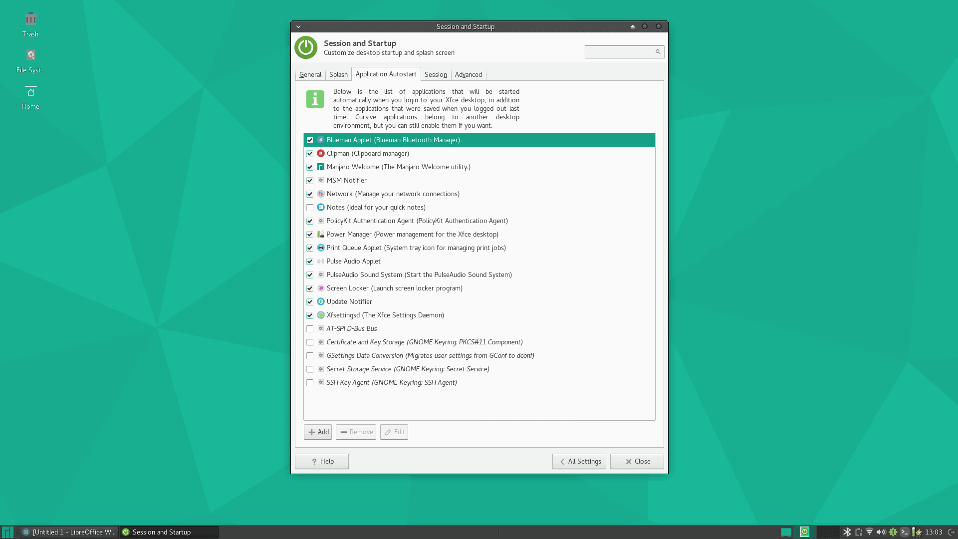This screenshot has width=958, height=539.
Task: Enable the SSH Key Agent checkbox
Action: 310,383
